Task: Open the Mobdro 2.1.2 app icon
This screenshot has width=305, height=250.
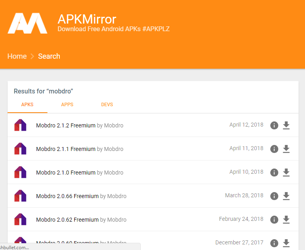Action: 20,125
